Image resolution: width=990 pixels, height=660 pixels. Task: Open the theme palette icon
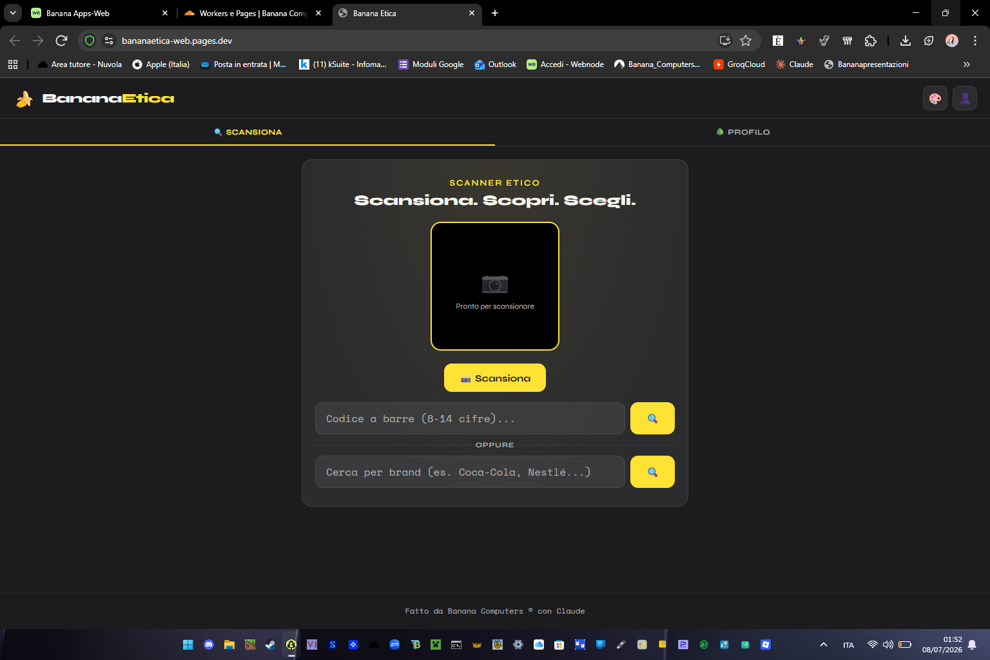[x=935, y=98]
